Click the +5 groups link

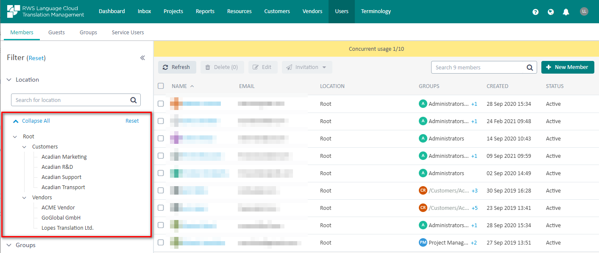pyautogui.click(x=474, y=208)
